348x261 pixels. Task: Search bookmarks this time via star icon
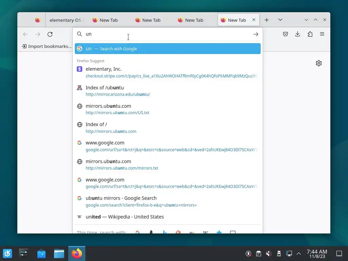click(219, 232)
